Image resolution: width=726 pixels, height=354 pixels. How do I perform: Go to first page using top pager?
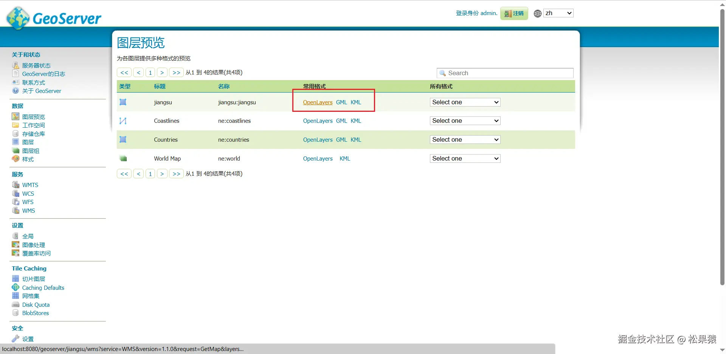point(124,73)
